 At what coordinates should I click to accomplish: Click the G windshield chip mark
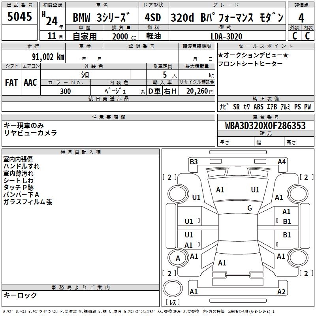pyautogui.click(x=250, y=208)
